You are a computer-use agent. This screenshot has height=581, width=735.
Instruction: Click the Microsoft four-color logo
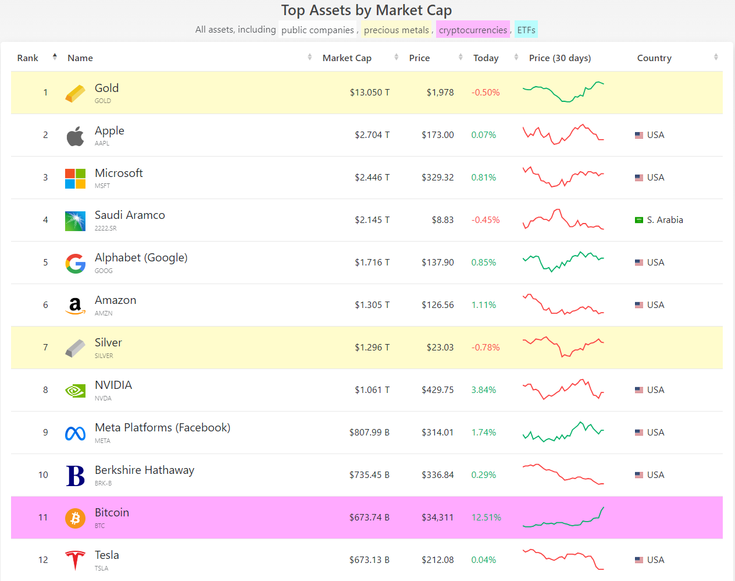tap(75, 178)
